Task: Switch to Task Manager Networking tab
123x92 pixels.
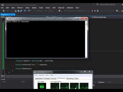Action: coord(70,78)
